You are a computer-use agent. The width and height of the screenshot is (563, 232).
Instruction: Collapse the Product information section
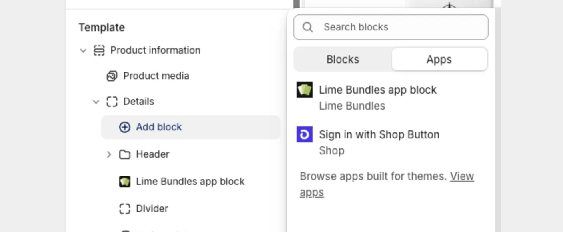[x=83, y=50]
